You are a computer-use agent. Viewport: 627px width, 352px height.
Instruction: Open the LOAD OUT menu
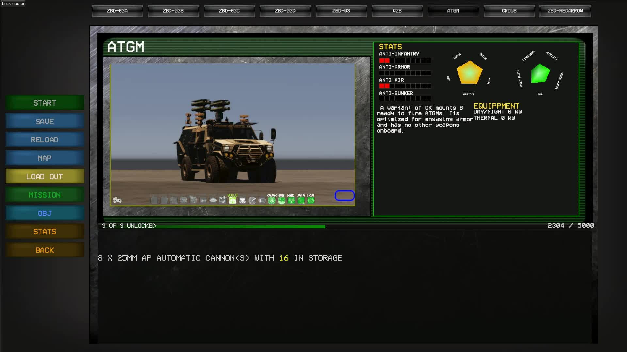pyautogui.click(x=44, y=176)
